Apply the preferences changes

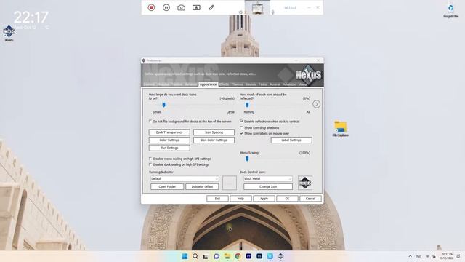264,199
